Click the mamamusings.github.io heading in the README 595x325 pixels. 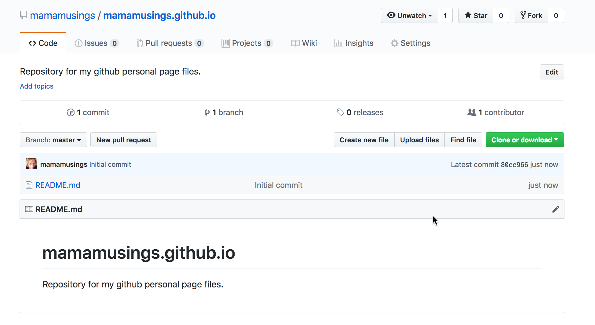click(x=139, y=253)
